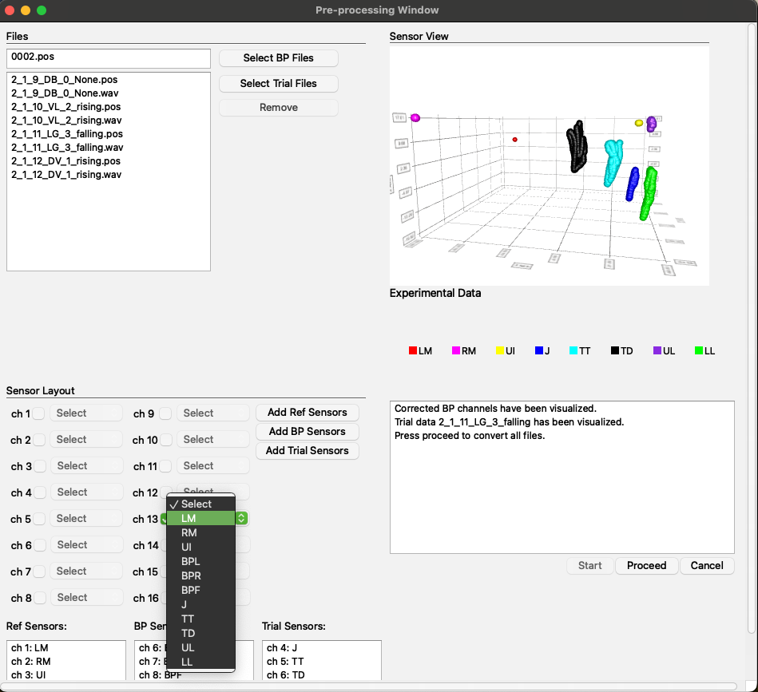Click the red LM legend swatch
The width and height of the screenshot is (758, 692).
412,350
